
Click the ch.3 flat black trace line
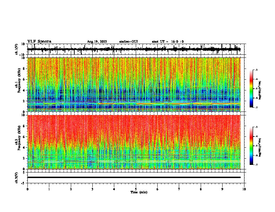[x=134, y=177]
